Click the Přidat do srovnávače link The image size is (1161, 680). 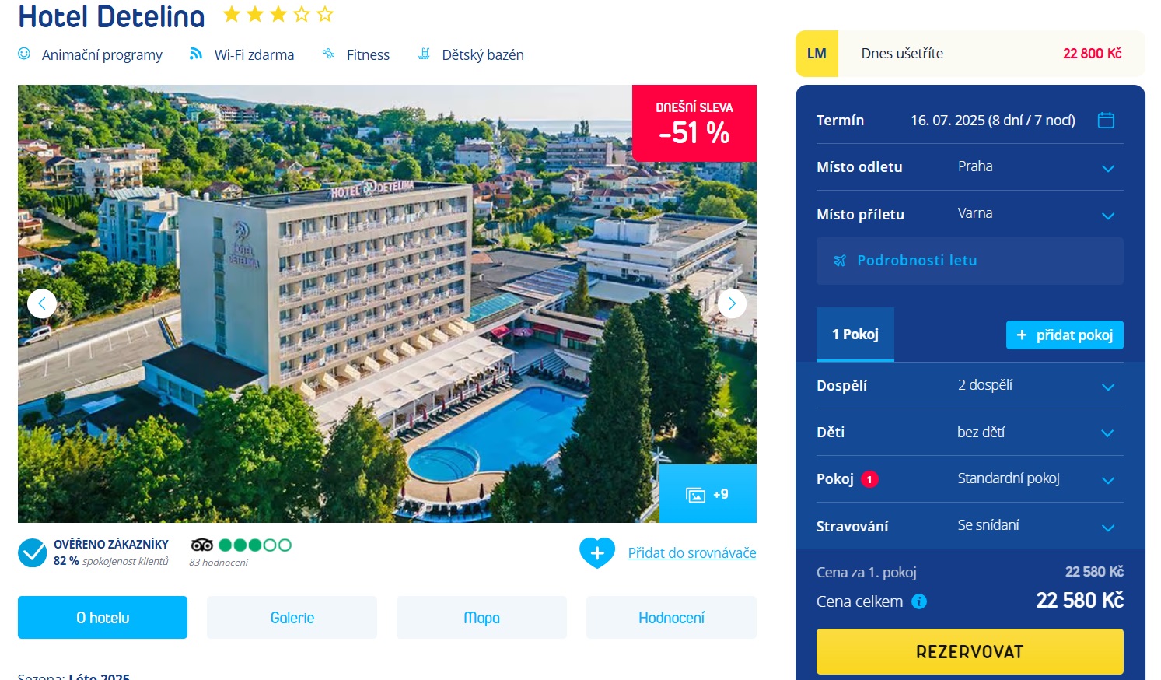click(x=692, y=553)
